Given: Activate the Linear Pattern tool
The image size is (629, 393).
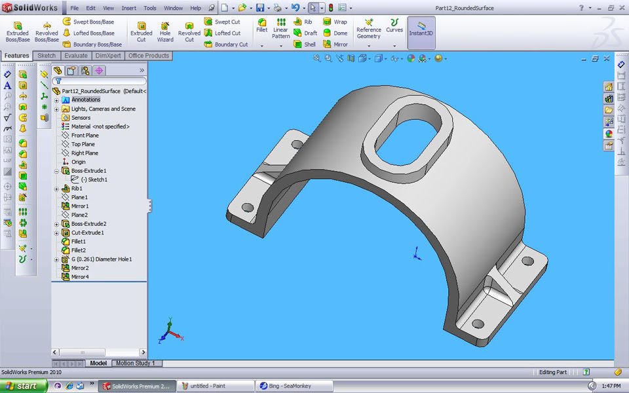Looking at the screenshot, I should click(x=280, y=29).
